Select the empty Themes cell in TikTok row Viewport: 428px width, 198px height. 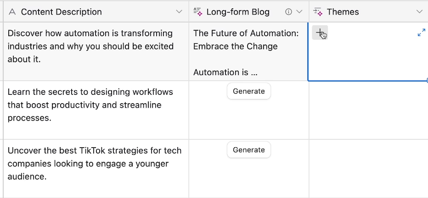pyautogui.click(x=368, y=169)
